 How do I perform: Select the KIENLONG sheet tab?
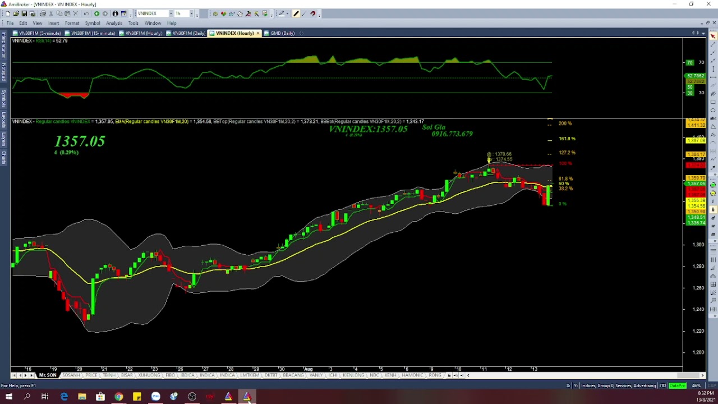click(353, 375)
